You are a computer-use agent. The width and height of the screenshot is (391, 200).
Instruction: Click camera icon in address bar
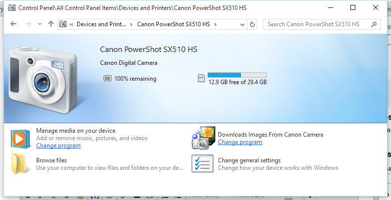click(63, 24)
